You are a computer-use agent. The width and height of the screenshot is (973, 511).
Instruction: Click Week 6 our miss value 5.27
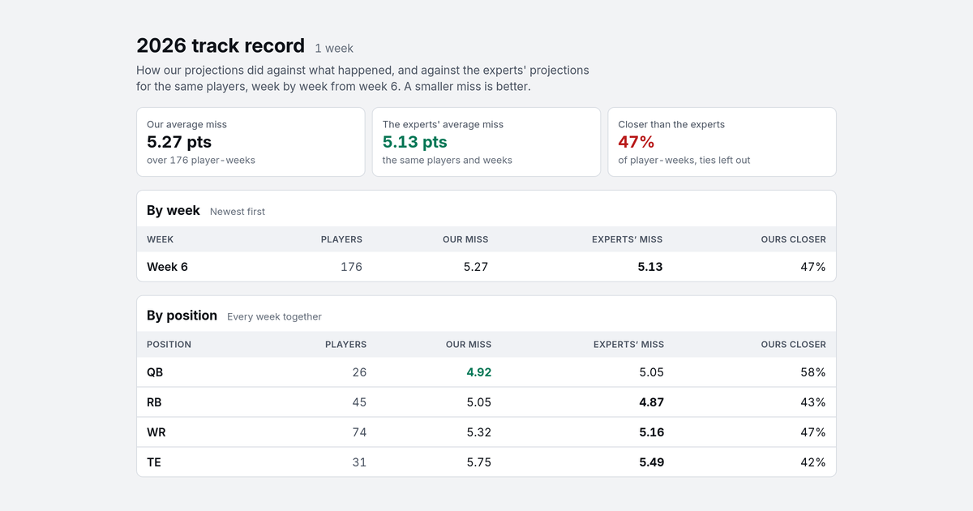476,267
